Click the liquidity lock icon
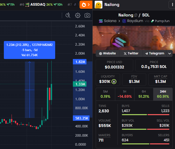 point(114,82)
